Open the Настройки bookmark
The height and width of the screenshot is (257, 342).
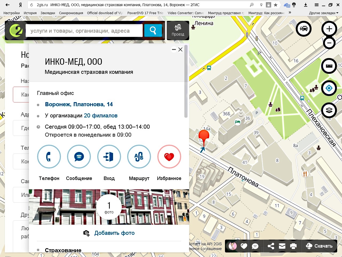11,13
